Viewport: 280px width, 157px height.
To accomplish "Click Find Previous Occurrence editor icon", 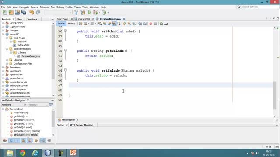I will coord(105,24).
